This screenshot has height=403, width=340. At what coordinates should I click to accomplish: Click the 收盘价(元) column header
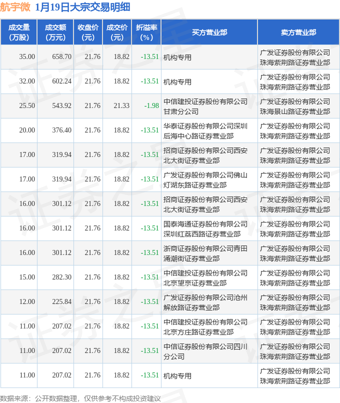coord(88,32)
